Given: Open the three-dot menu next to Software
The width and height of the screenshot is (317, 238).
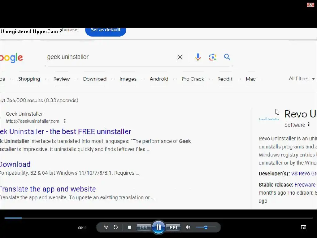Looking at the screenshot, I should click(309, 125).
